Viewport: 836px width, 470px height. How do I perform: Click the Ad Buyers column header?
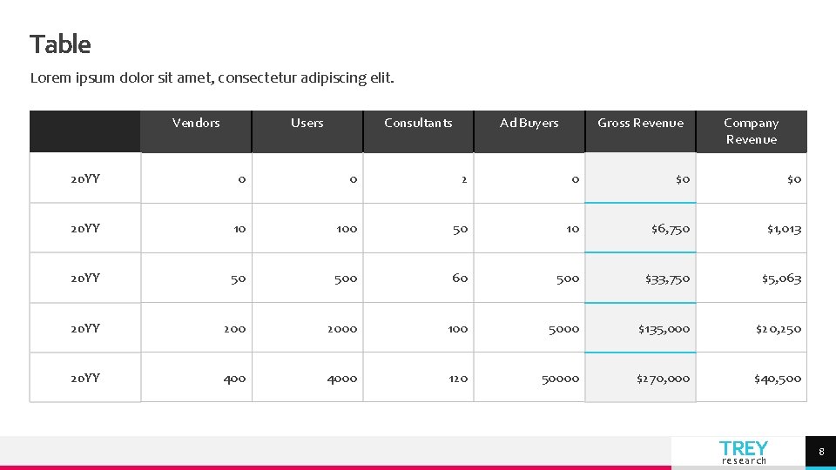529,124
